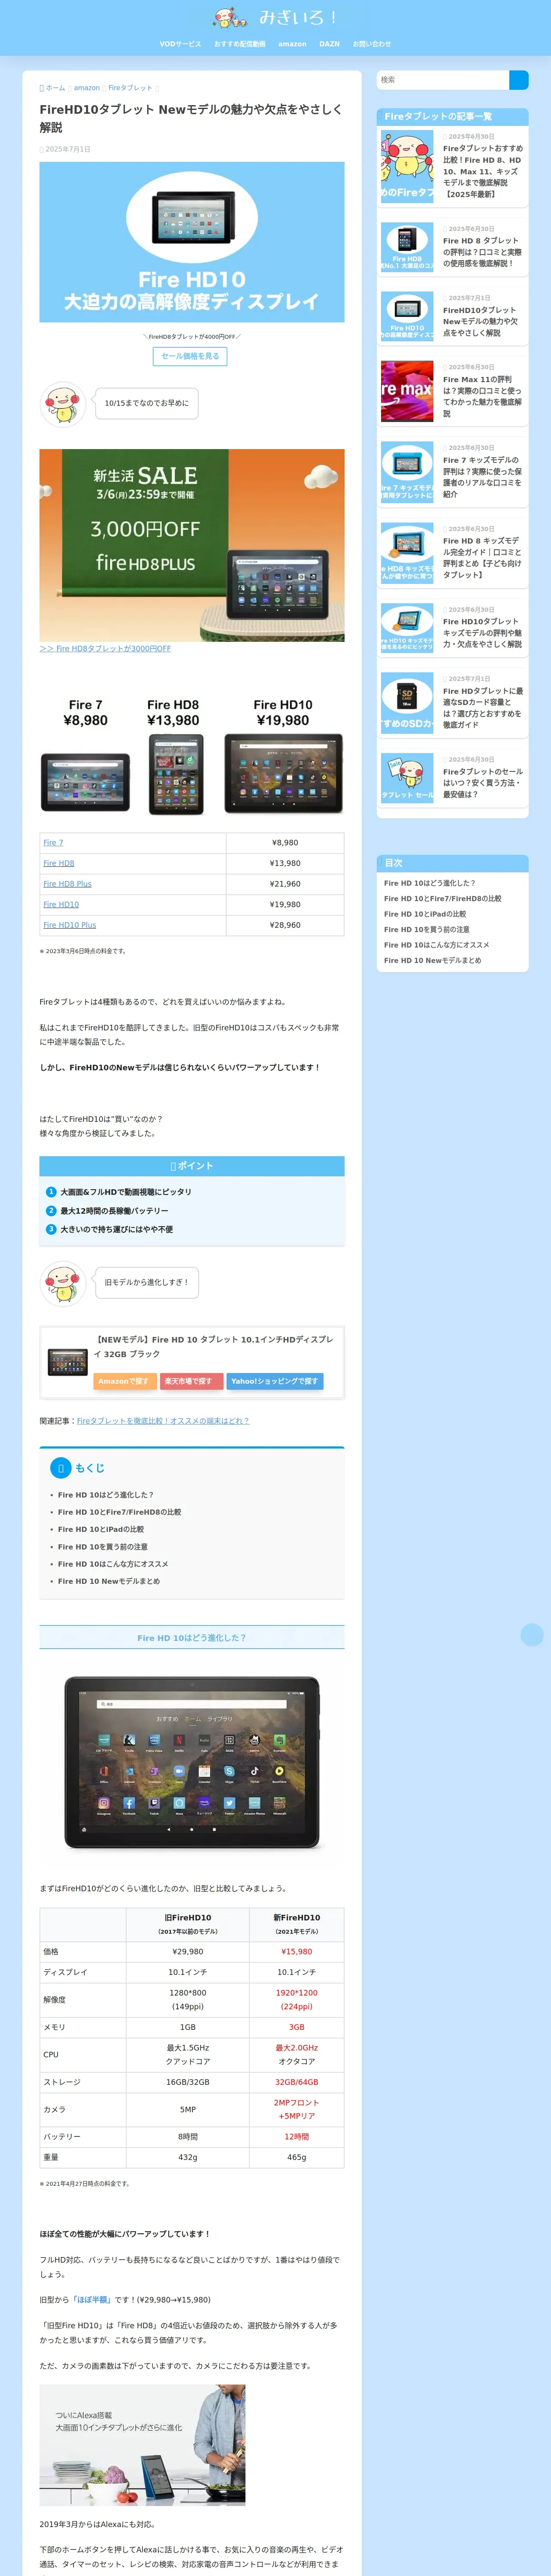Click the セール価格を見る button
This screenshot has height=2576, width=551.
(190, 356)
